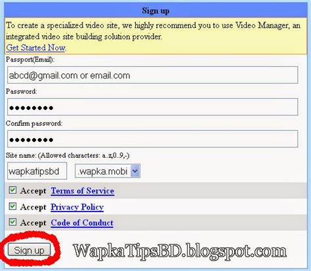Screen dimensions: 311x271
Task: Open the .wapka.mobi domain dropdown
Action: pyautogui.click(x=108, y=171)
